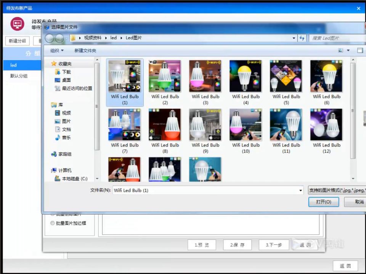Open the 音乐 library

[63, 137]
